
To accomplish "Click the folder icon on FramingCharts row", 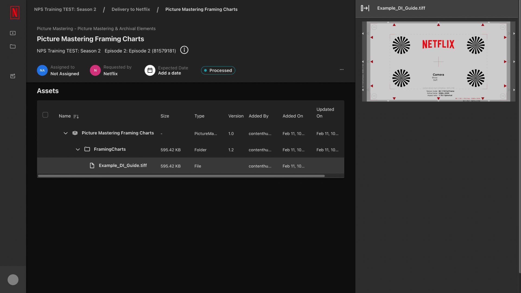I will pos(87,149).
